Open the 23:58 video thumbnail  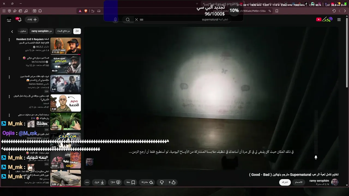(66, 160)
